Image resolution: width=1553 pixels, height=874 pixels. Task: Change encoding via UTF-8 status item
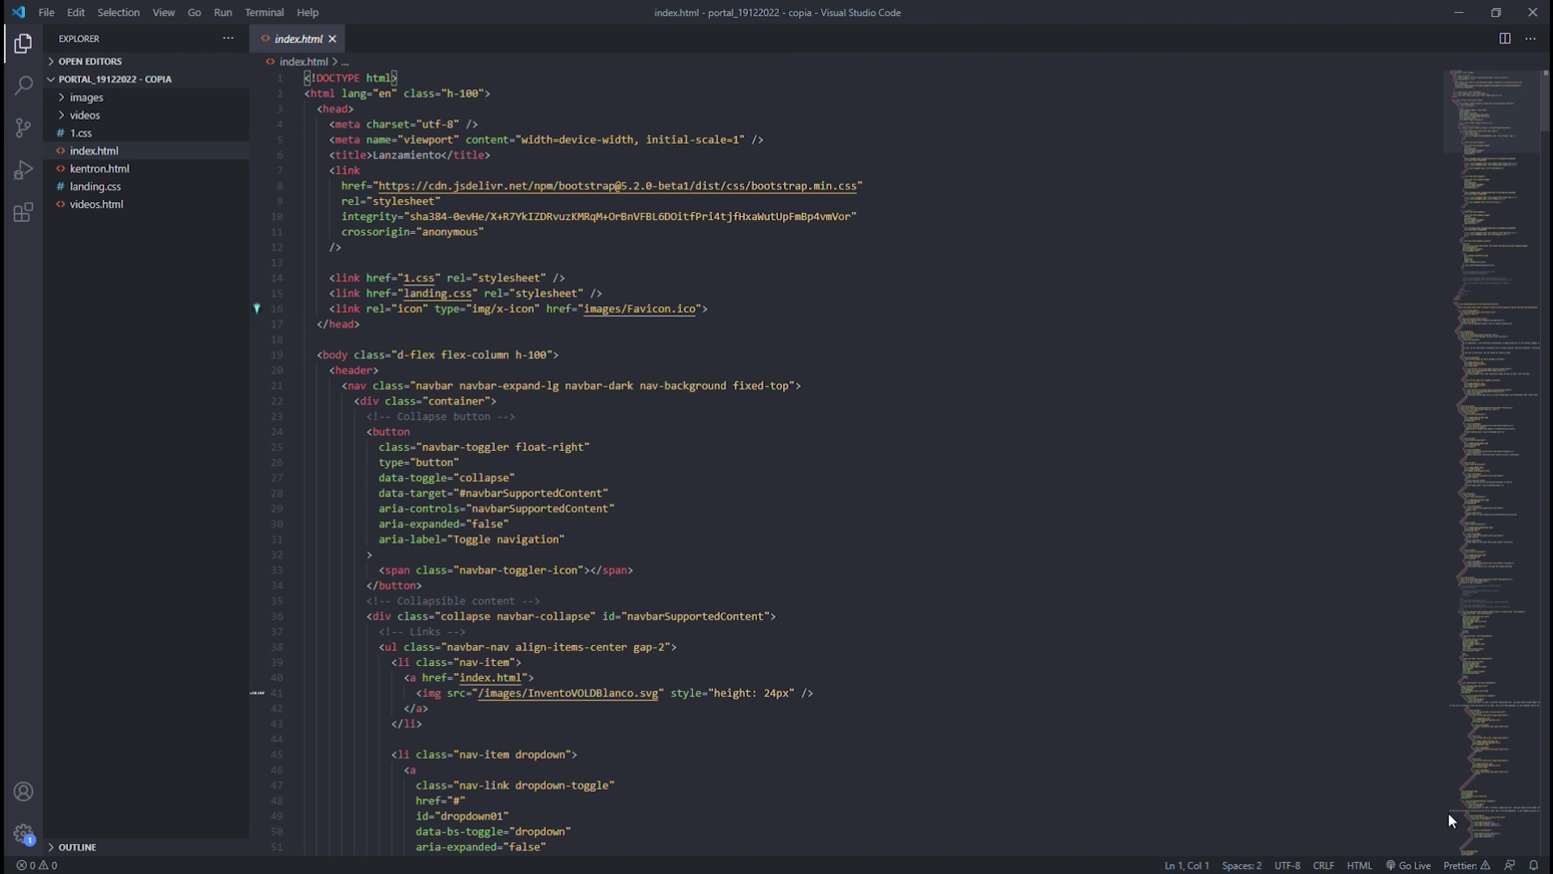click(1287, 865)
